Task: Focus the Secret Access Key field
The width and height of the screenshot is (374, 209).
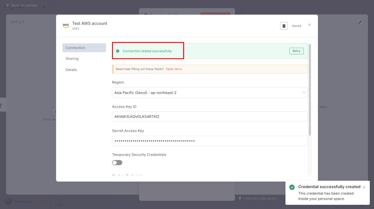Action: coord(210,141)
